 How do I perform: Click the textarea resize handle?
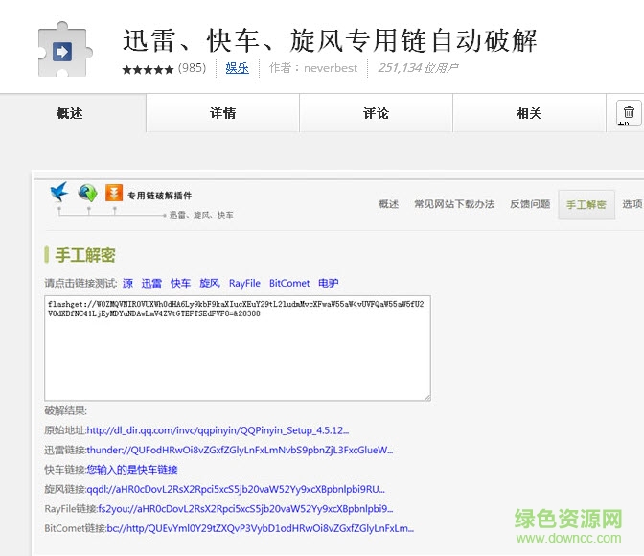(425, 395)
